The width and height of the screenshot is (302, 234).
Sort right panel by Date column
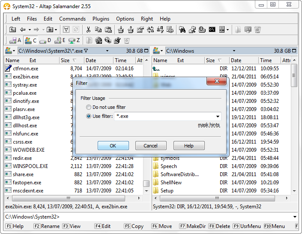[x=244, y=60]
